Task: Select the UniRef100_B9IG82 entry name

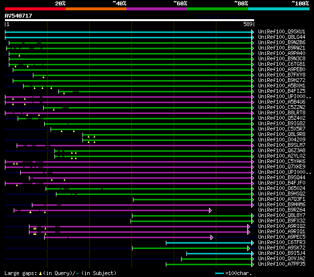Action: (x=282, y=124)
